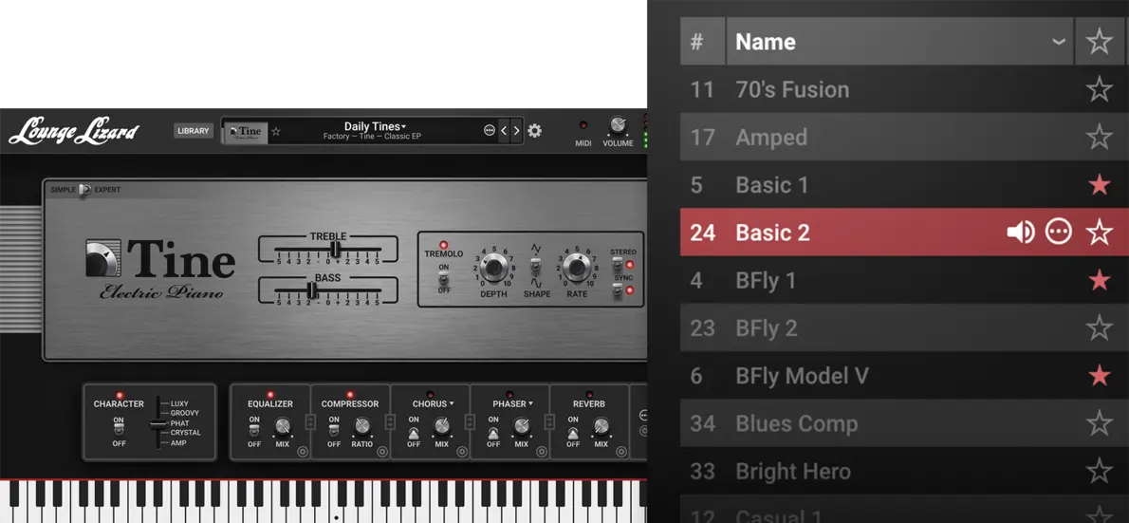
Task: Click the Treble slider handle
Action: pos(335,250)
